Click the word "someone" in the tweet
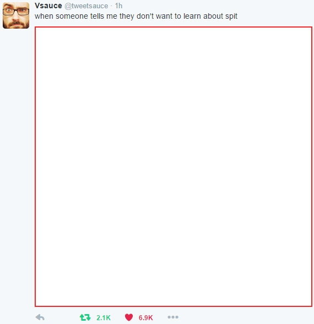 pos(72,17)
